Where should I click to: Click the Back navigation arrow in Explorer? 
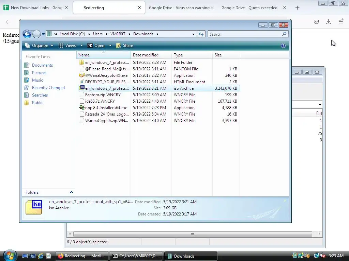click(x=27, y=34)
